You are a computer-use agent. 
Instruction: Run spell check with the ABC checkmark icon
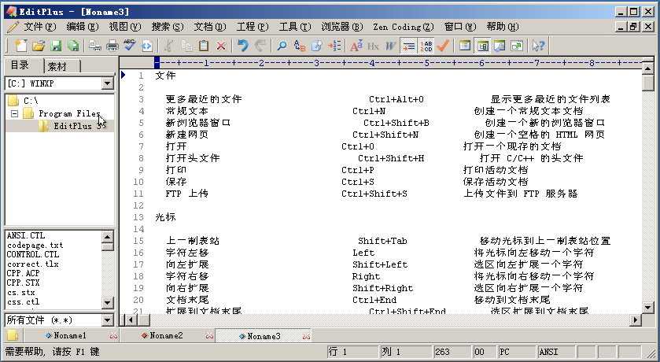[130, 46]
